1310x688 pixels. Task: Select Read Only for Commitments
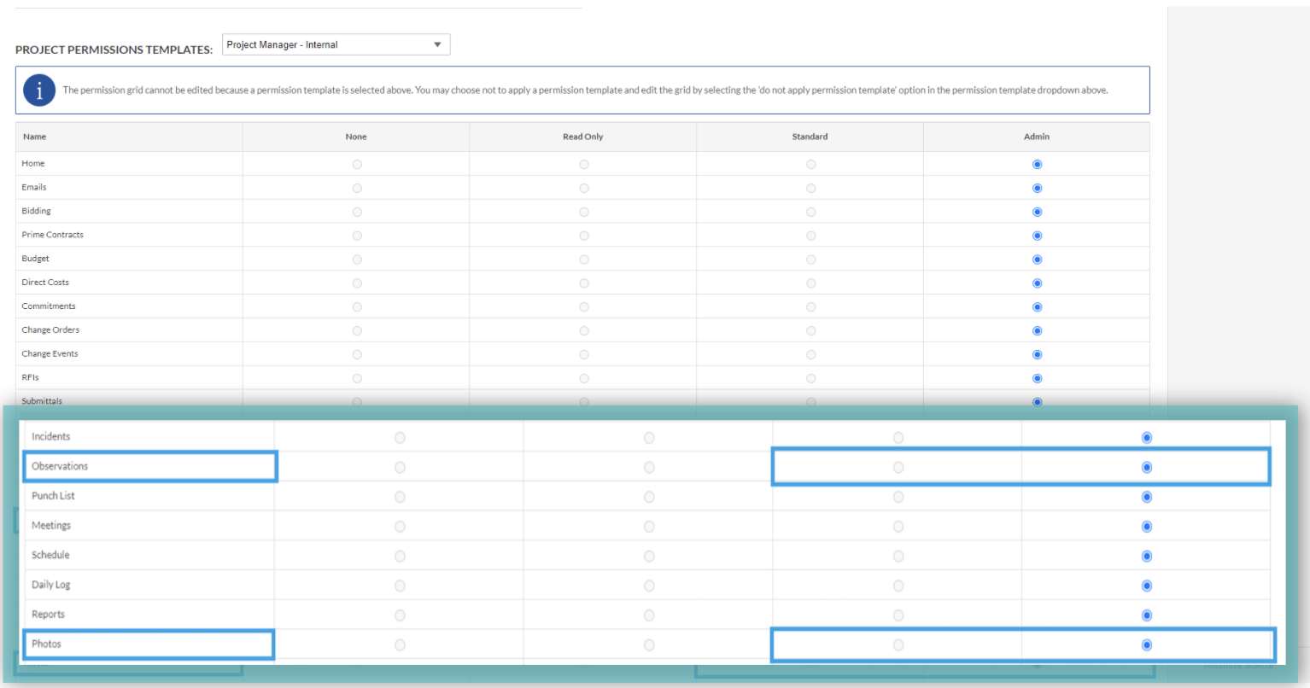584,307
